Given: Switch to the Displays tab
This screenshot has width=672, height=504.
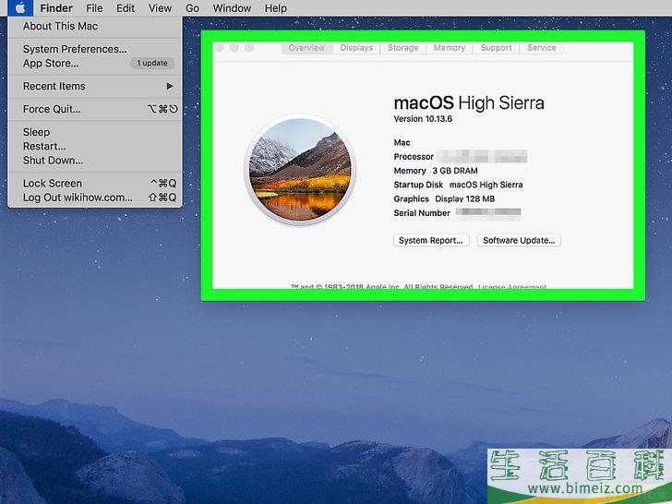Looking at the screenshot, I should point(356,48).
